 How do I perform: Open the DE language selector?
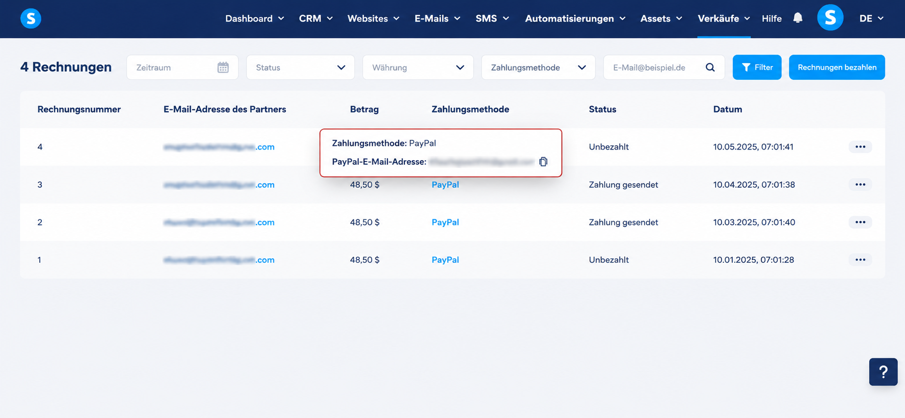point(871,18)
